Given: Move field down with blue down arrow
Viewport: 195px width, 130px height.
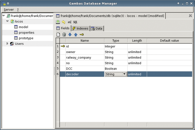Looking at the screenshot, I should (x=70, y=35).
